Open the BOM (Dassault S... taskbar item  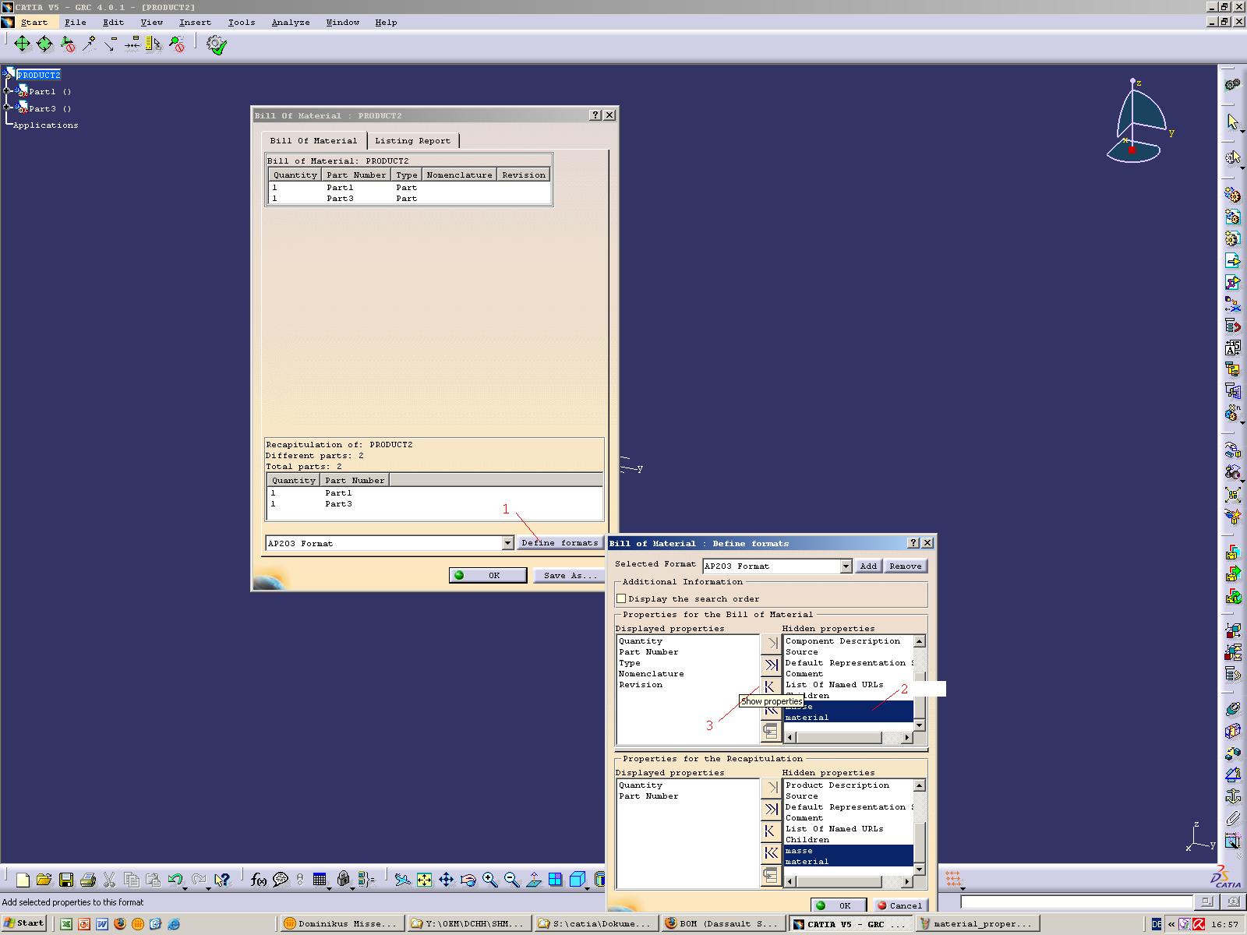(722, 924)
